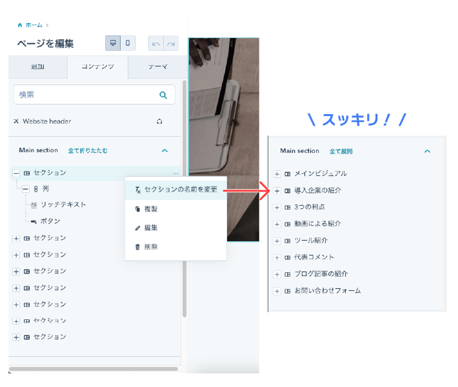Expand the お問い合わせフォーム section
The height and width of the screenshot is (387, 458).
(277, 291)
